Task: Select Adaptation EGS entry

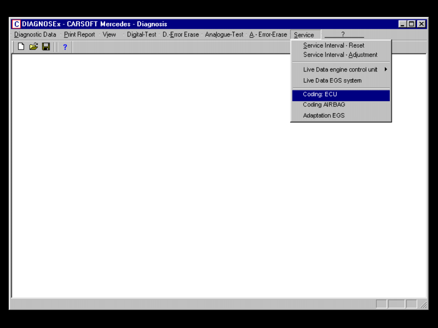Action: (324, 116)
